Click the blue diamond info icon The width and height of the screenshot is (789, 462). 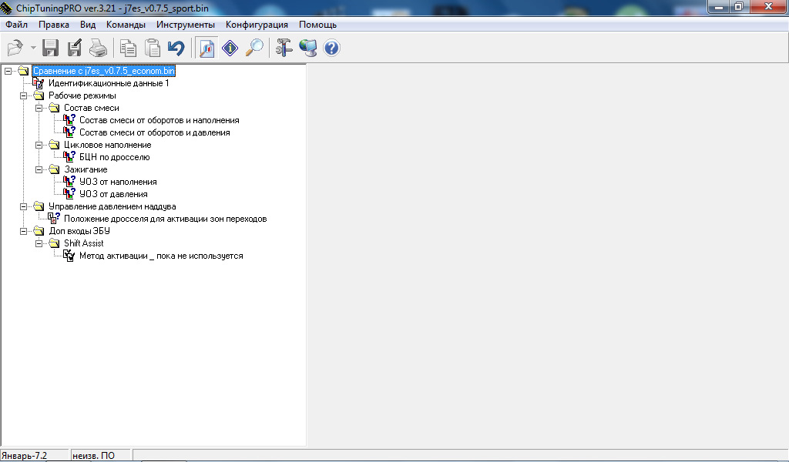[230, 48]
